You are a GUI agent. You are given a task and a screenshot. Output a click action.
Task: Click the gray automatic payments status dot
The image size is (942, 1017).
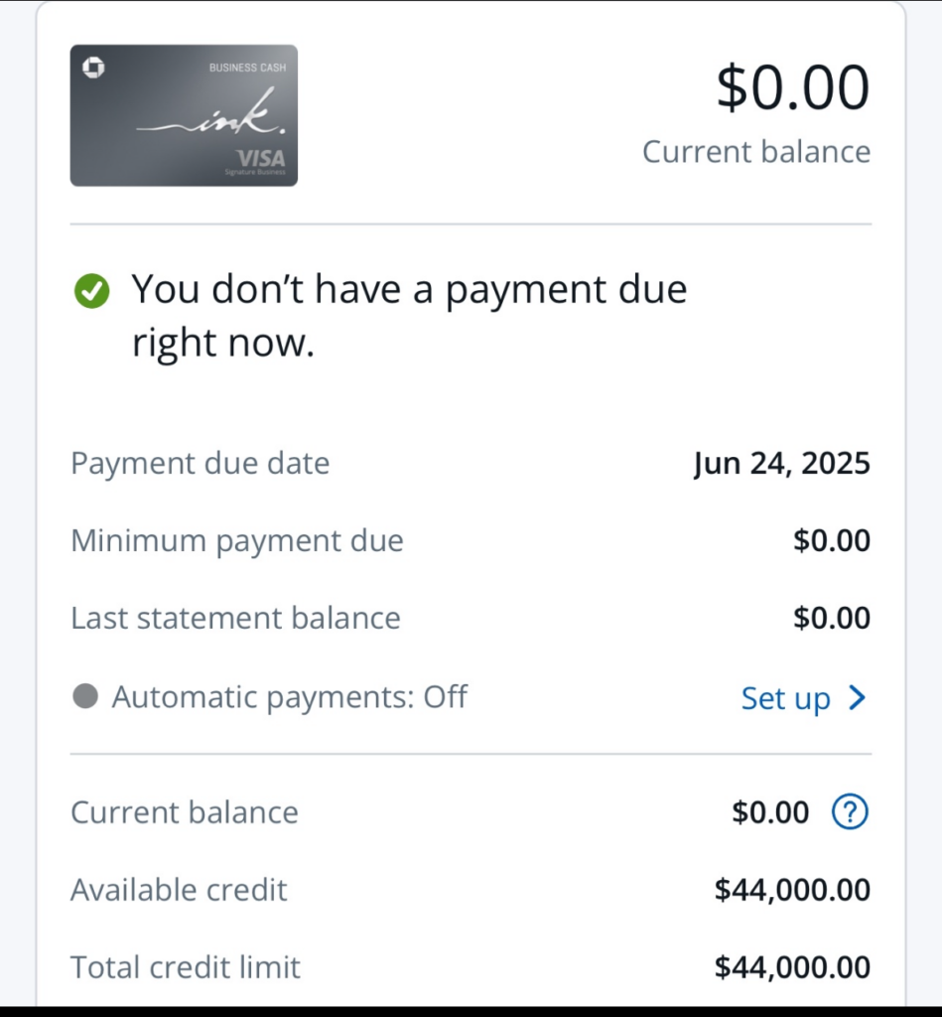85,697
